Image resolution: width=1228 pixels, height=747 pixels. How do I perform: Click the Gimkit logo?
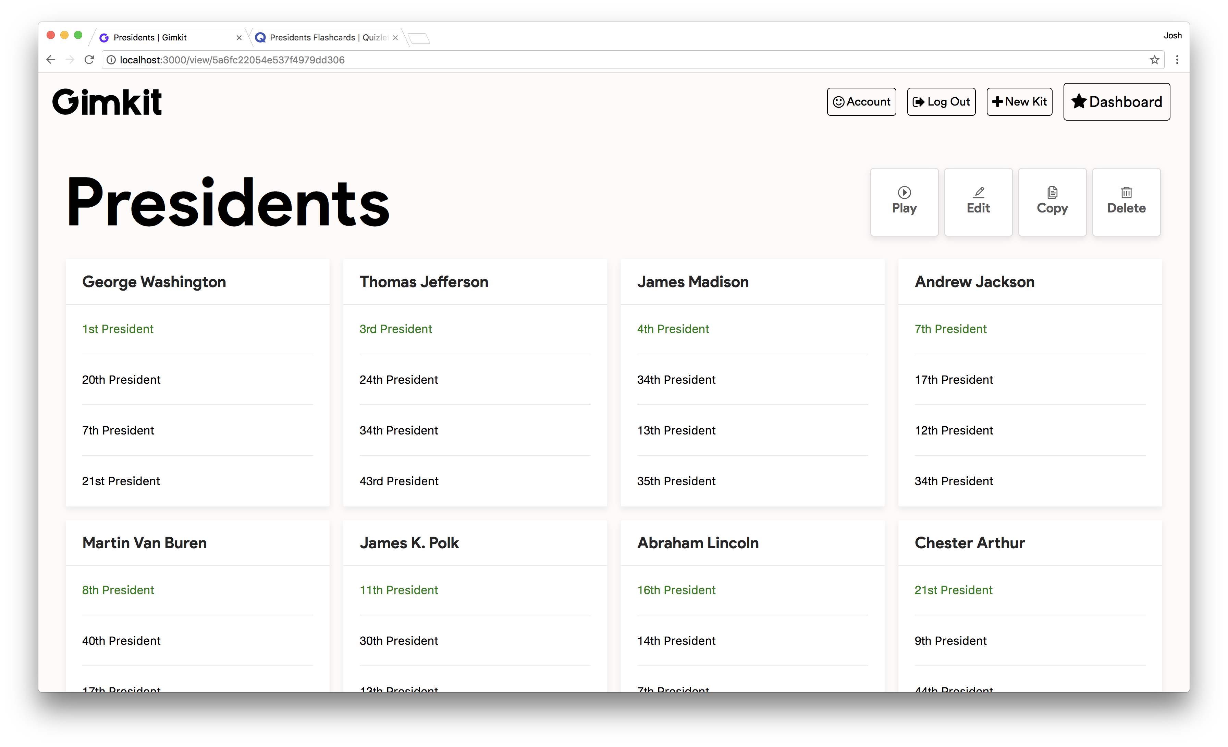click(x=107, y=102)
